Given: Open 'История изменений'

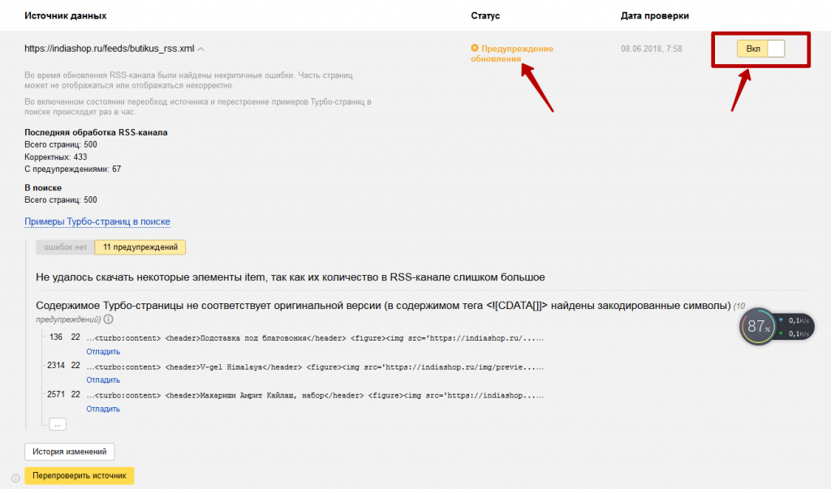Looking at the screenshot, I should coord(70,452).
